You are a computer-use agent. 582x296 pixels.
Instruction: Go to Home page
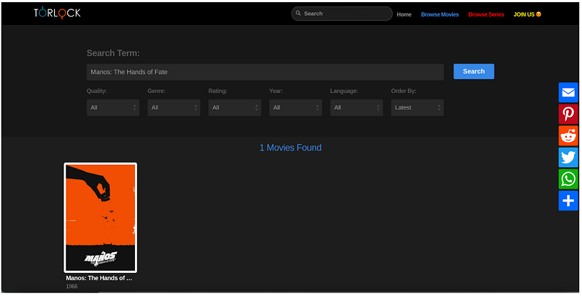point(404,14)
